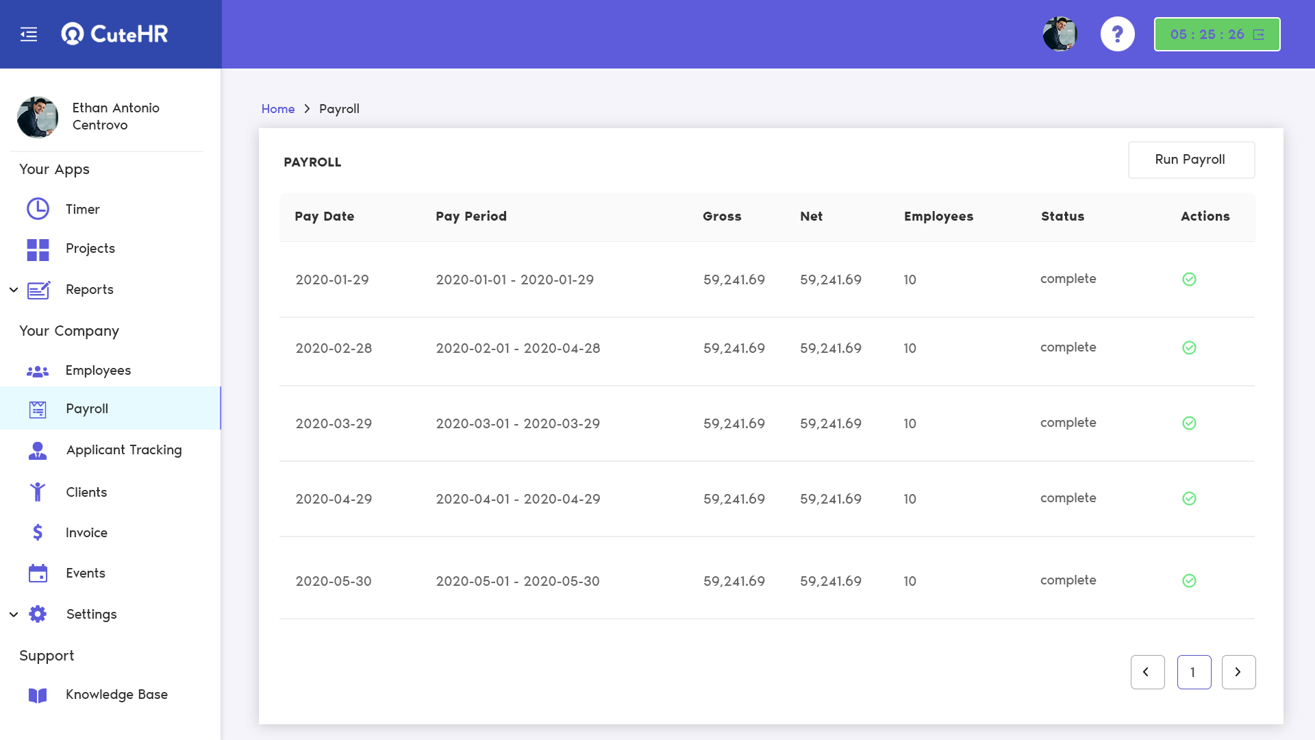Select the Timer app icon
Image resolution: width=1315 pixels, height=740 pixels.
[x=38, y=209]
